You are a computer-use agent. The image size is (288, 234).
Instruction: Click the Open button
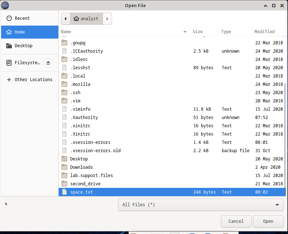pyautogui.click(x=268, y=221)
